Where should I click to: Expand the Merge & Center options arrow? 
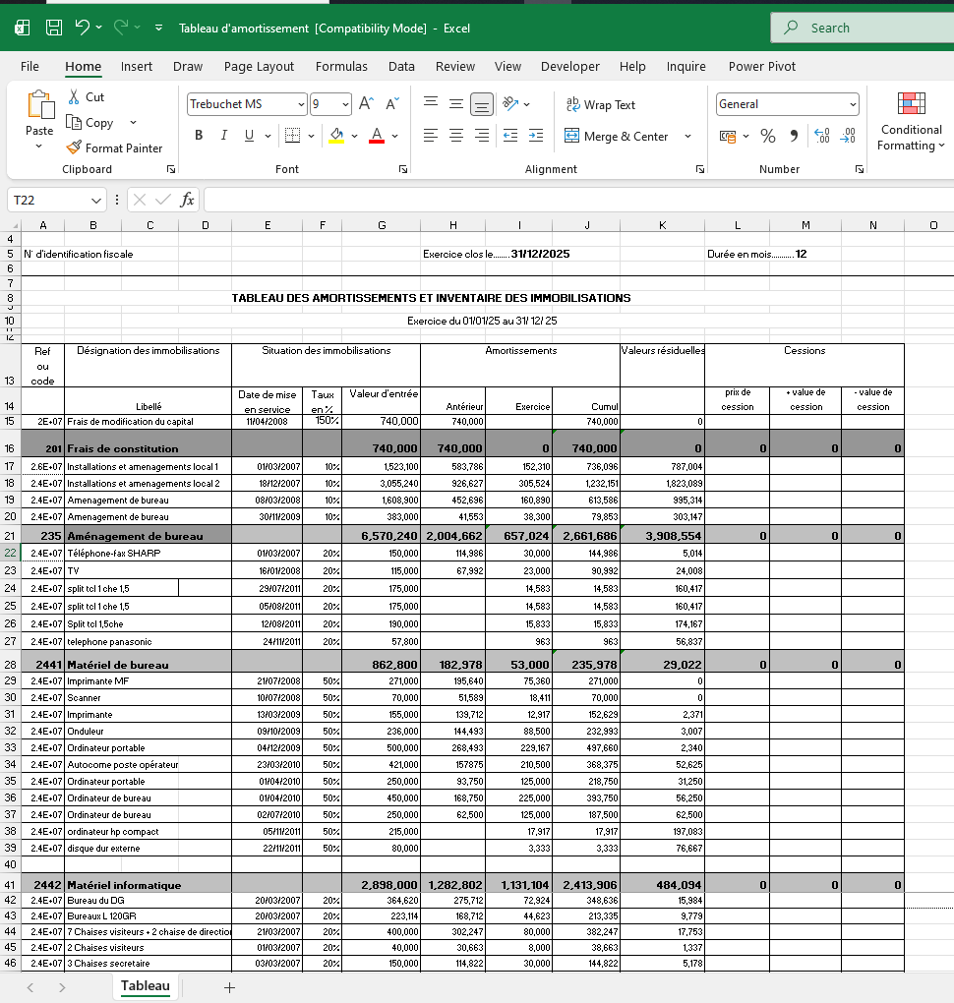click(x=687, y=137)
